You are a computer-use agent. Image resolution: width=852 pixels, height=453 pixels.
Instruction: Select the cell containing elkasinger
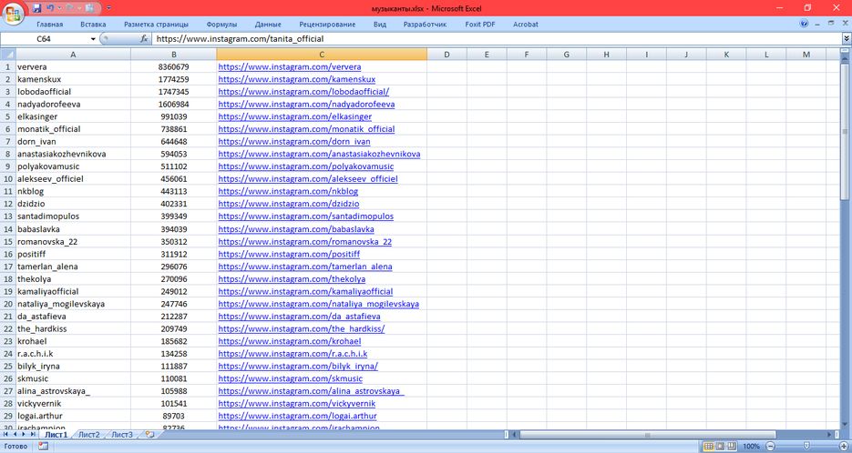pyautogui.click(x=74, y=116)
